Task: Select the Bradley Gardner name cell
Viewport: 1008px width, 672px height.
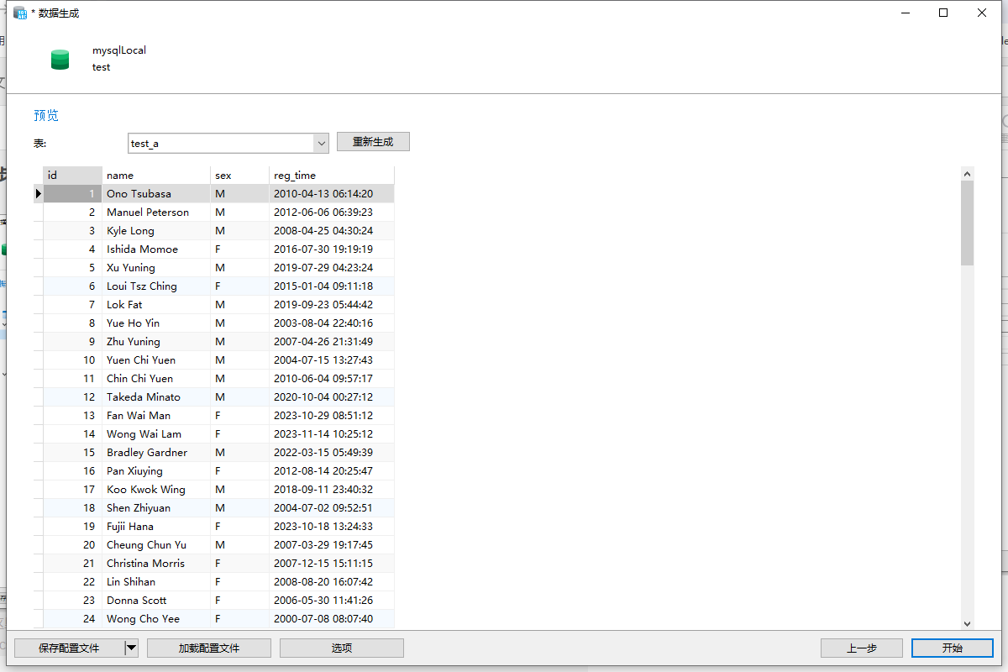Action: click(x=156, y=452)
